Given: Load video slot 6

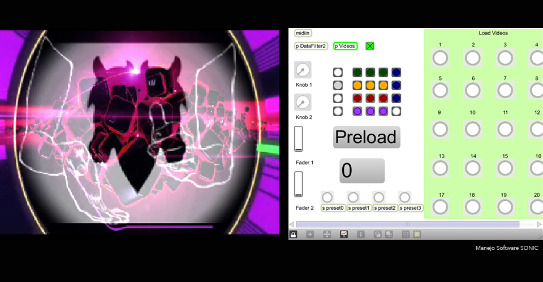Looking at the screenshot, I should [473, 90].
